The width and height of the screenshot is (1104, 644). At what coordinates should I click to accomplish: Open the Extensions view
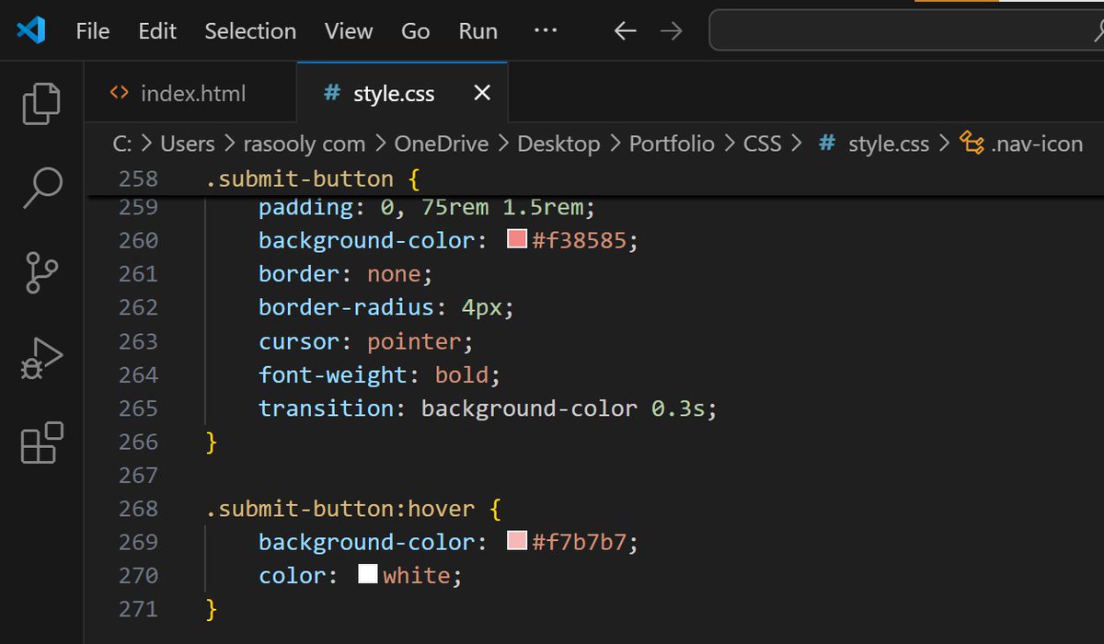point(41,443)
